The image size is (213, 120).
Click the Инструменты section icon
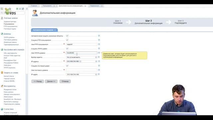(x=2, y=86)
